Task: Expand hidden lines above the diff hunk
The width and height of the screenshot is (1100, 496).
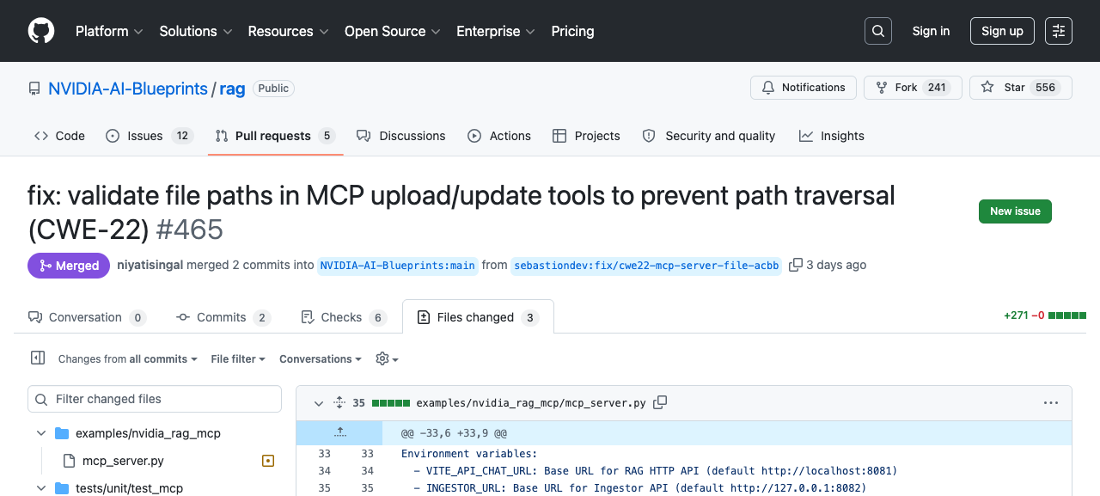Action: click(339, 432)
